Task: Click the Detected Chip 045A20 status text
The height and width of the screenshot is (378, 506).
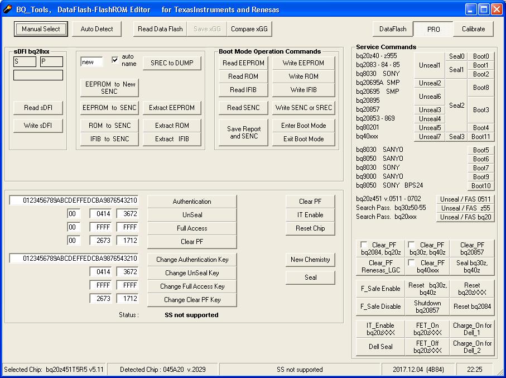Action: (163, 370)
